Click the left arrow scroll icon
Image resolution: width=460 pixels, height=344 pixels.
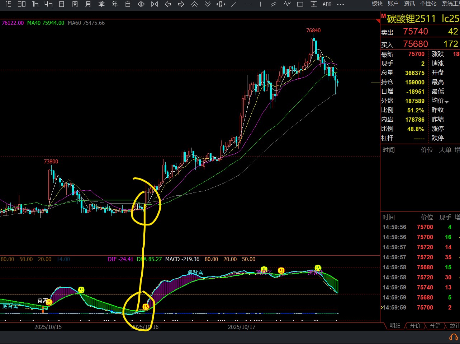(168, 4)
